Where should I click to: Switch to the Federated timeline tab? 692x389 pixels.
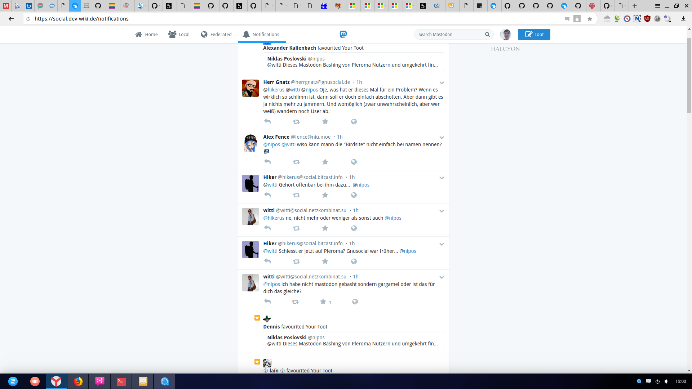point(216,35)
